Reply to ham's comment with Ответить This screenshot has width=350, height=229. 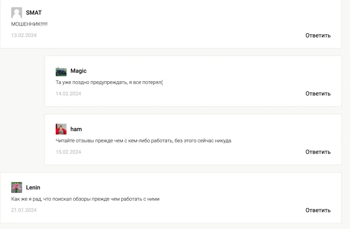coord(318,152)
